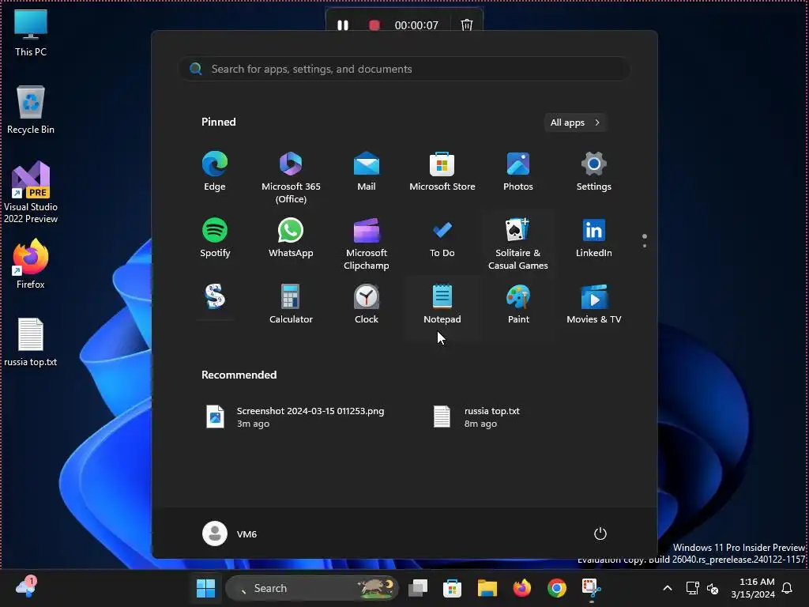Launch Paint

518,304
